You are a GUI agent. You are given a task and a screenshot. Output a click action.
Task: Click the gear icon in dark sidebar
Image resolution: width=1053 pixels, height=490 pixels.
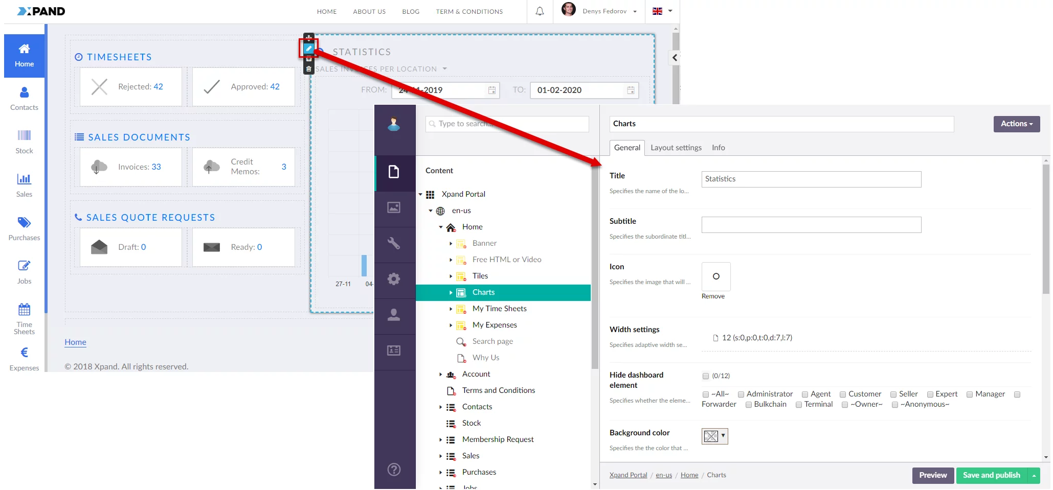click(394, 279)
